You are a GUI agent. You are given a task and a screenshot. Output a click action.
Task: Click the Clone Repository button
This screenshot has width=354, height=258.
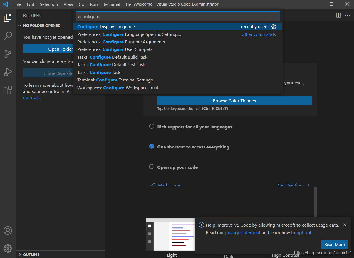coord(48,73)
